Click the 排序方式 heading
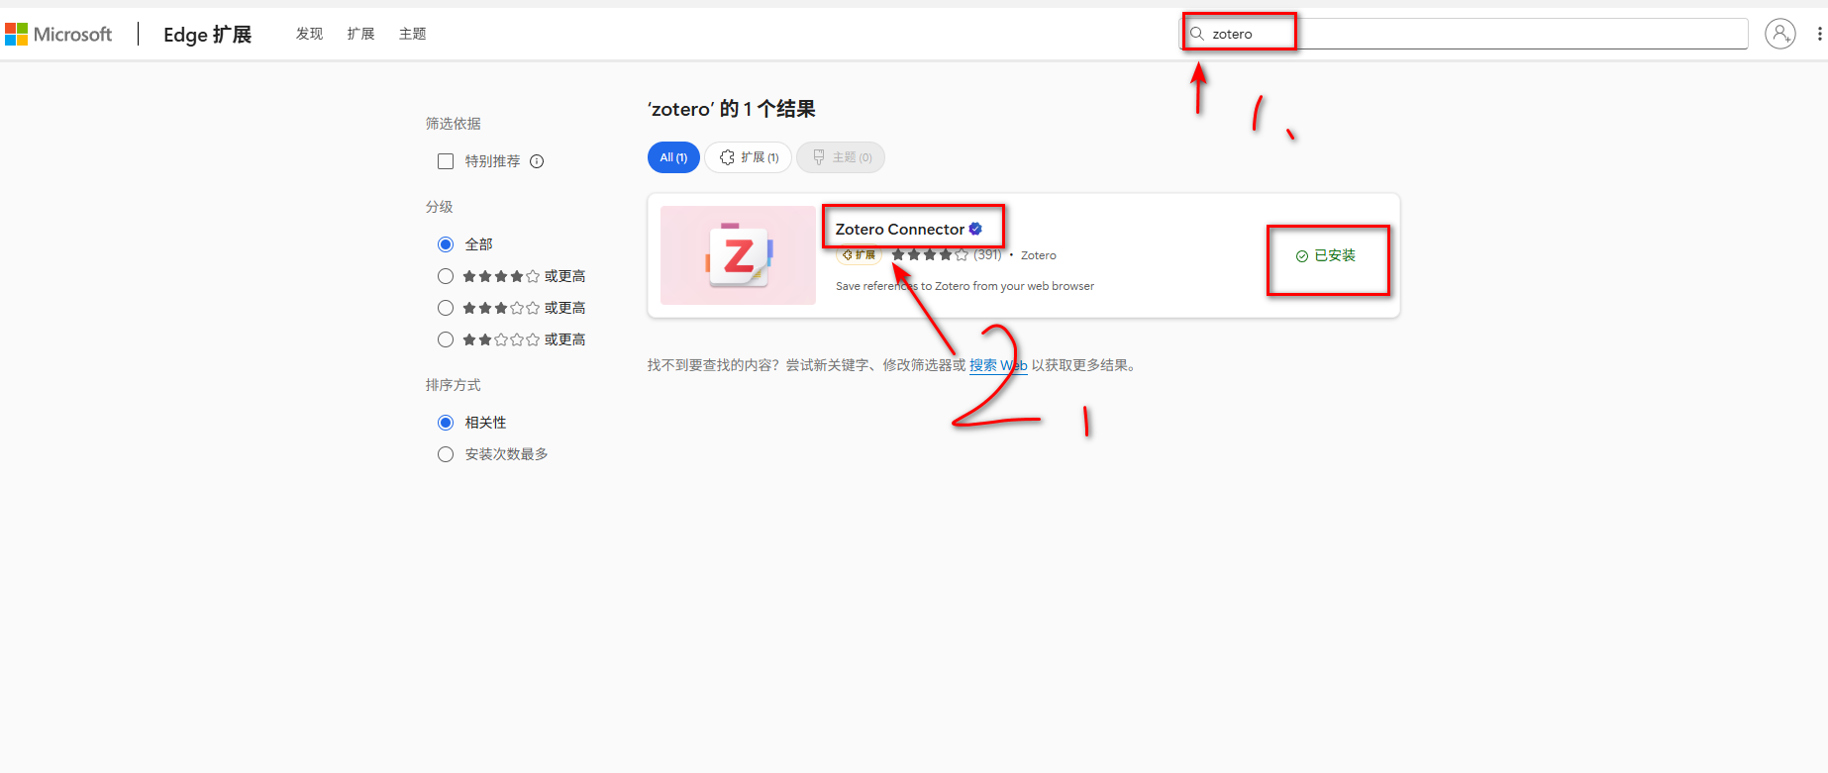This screenshot has height=773, width=1828. (x=454, y=385)
